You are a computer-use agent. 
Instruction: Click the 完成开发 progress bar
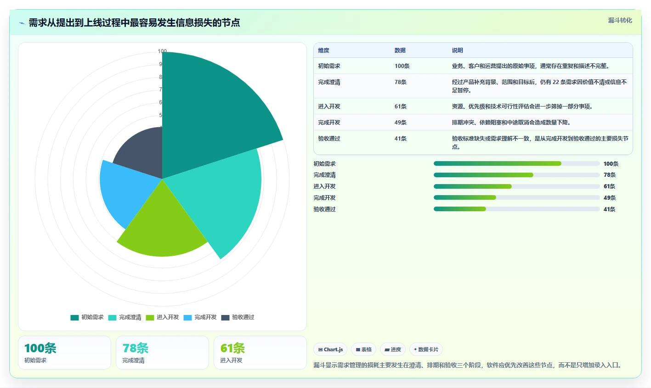pos(517,198)
